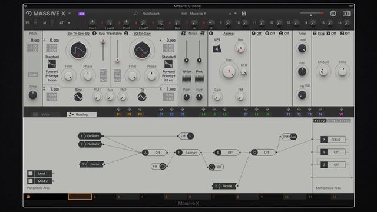Toggle insert effect A power button

[253, 34]
